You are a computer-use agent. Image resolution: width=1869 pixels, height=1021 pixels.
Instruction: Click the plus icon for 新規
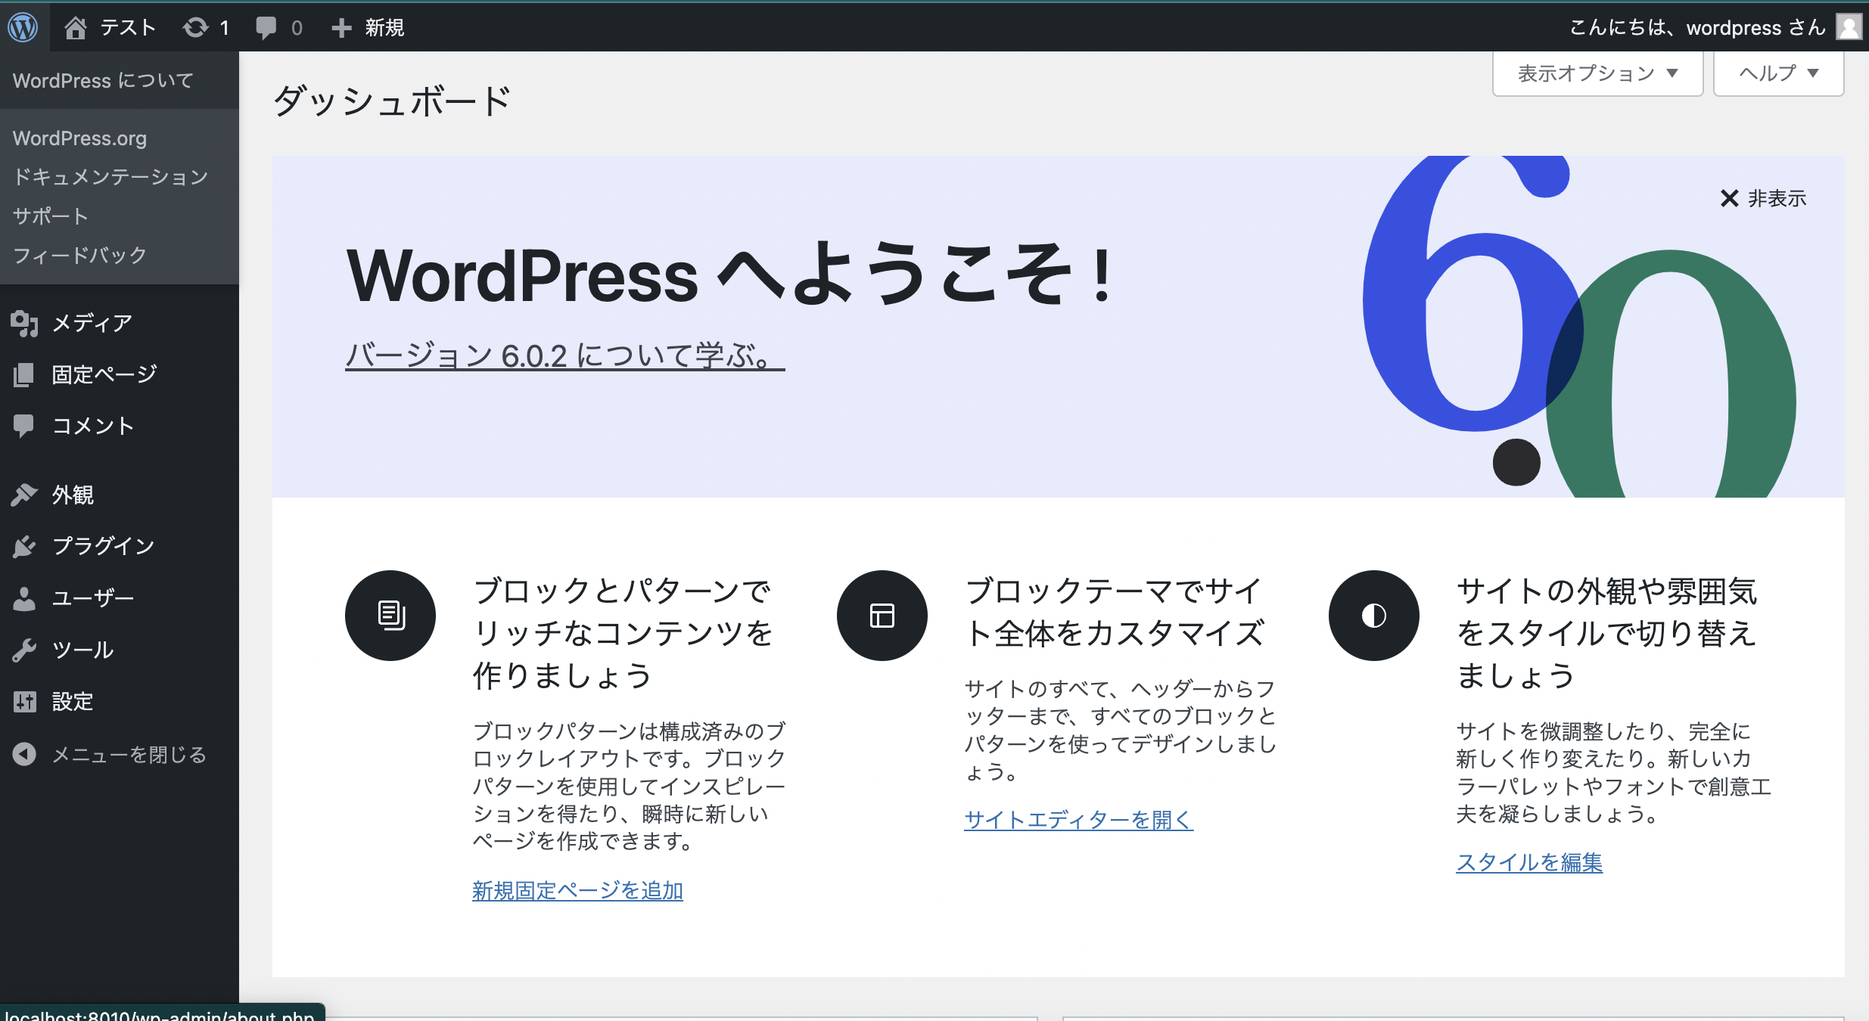point(341,27)
